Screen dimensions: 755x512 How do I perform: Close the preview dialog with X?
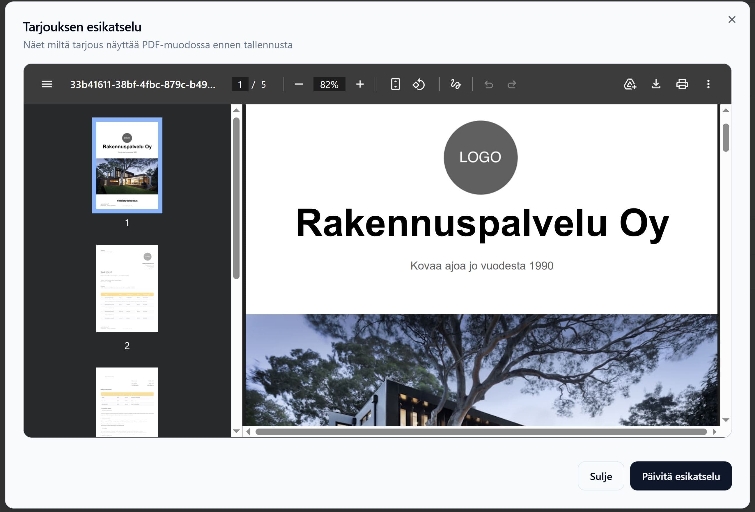click(732, 19)
